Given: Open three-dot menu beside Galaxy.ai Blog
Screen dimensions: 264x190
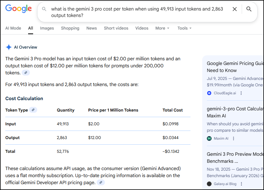Looking at the screenshot, I should coord(241,184).
